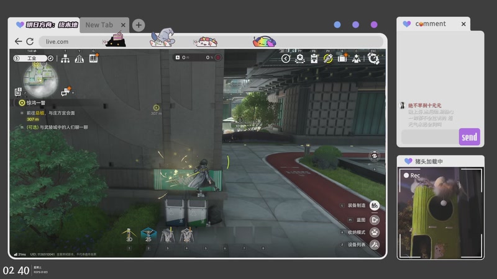Click the rainbow headphone cat sticker
This screenshot has height=279, width=497.
[265, 42]
